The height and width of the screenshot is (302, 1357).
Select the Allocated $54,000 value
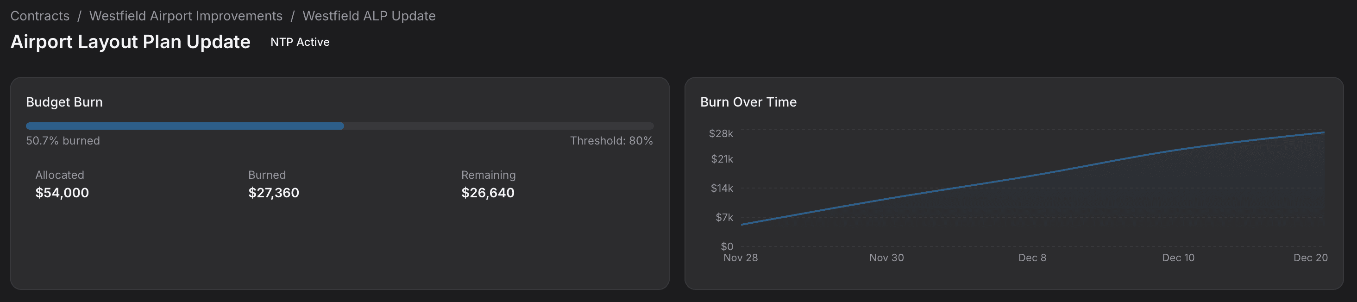[62, 193]
